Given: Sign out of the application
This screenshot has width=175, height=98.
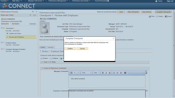Looking at the screenshot, I should (170, 1).
